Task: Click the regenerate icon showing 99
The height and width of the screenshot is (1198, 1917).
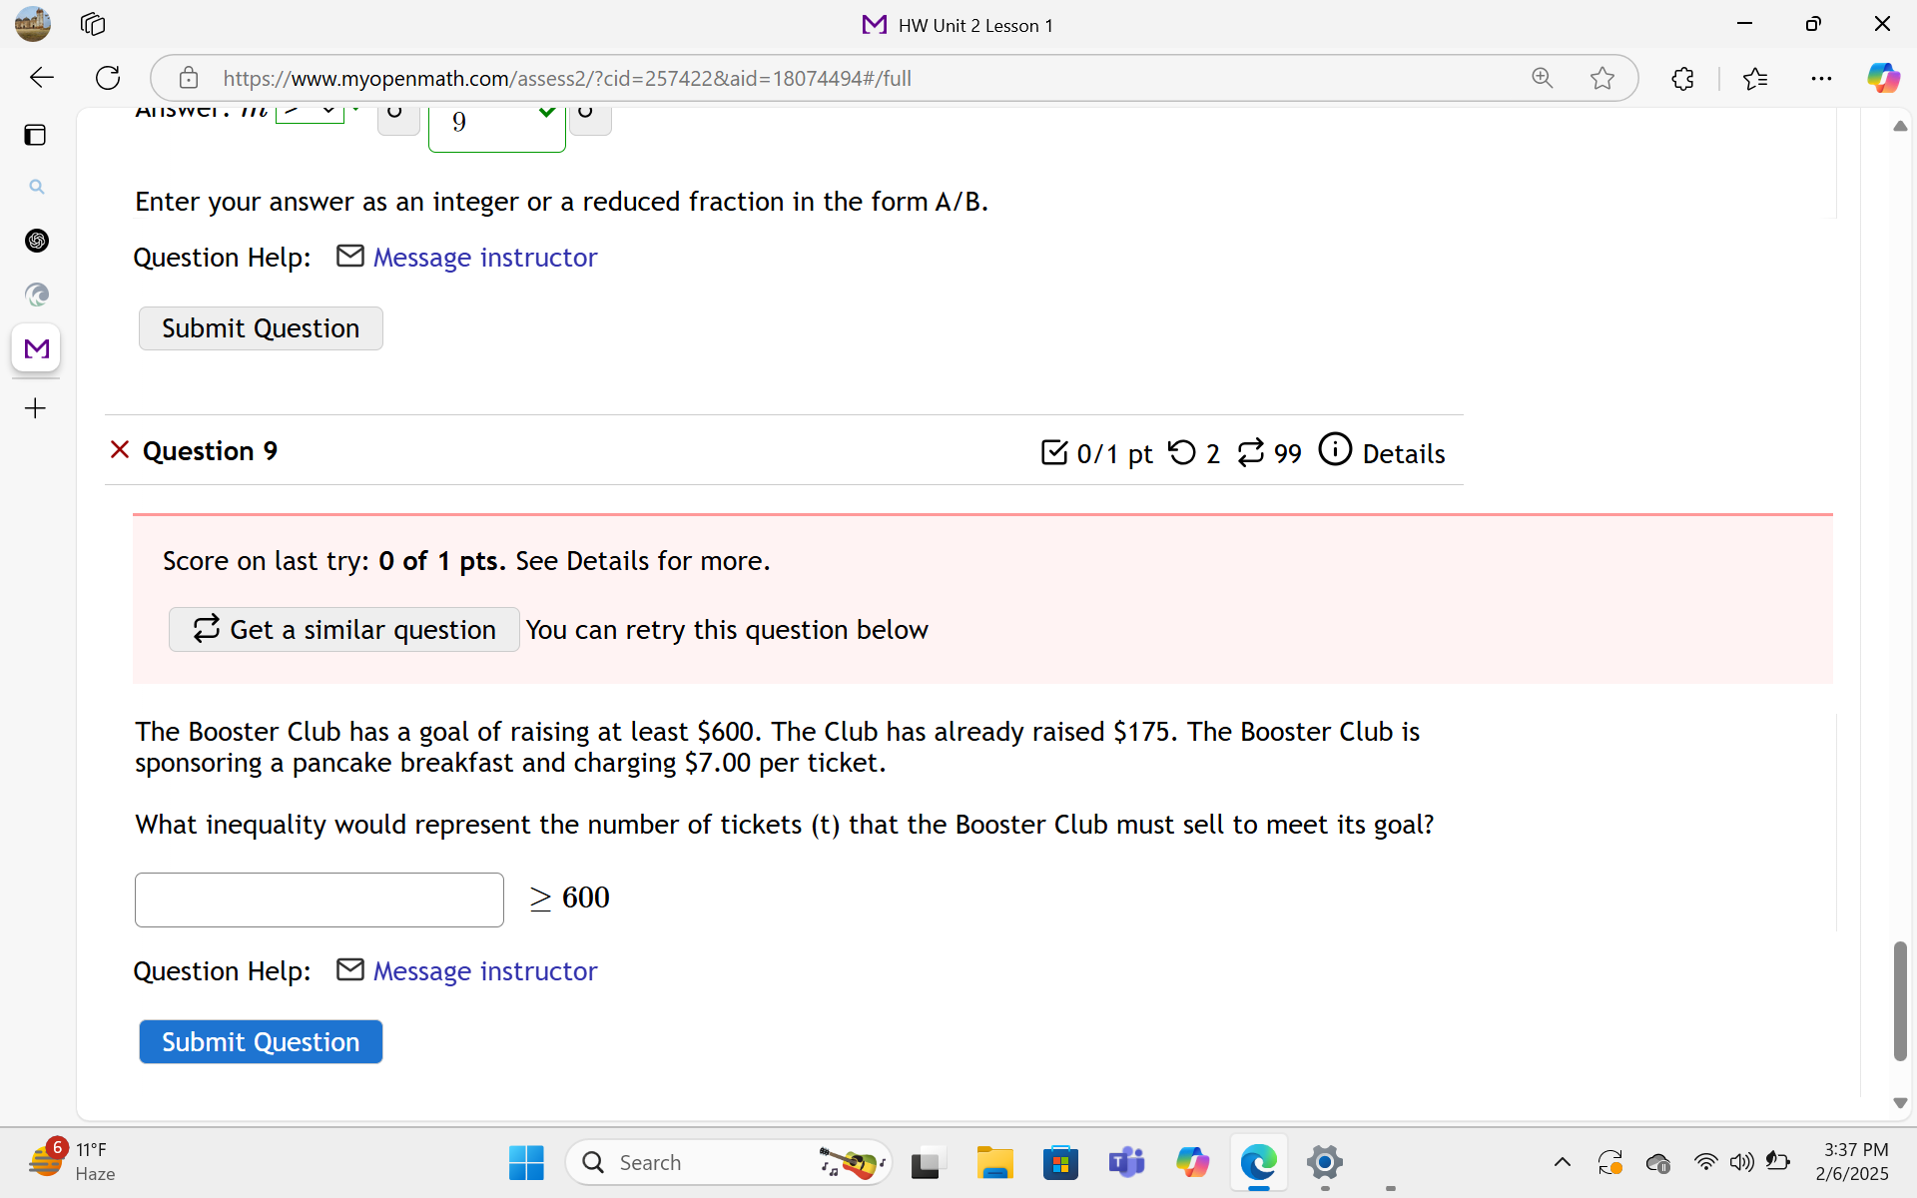Action: (1253, 452)
